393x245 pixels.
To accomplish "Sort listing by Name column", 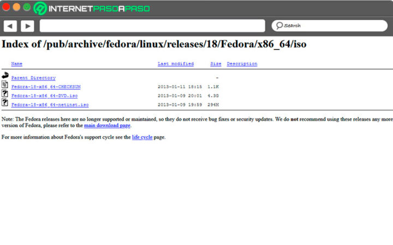I will (16, 64).
